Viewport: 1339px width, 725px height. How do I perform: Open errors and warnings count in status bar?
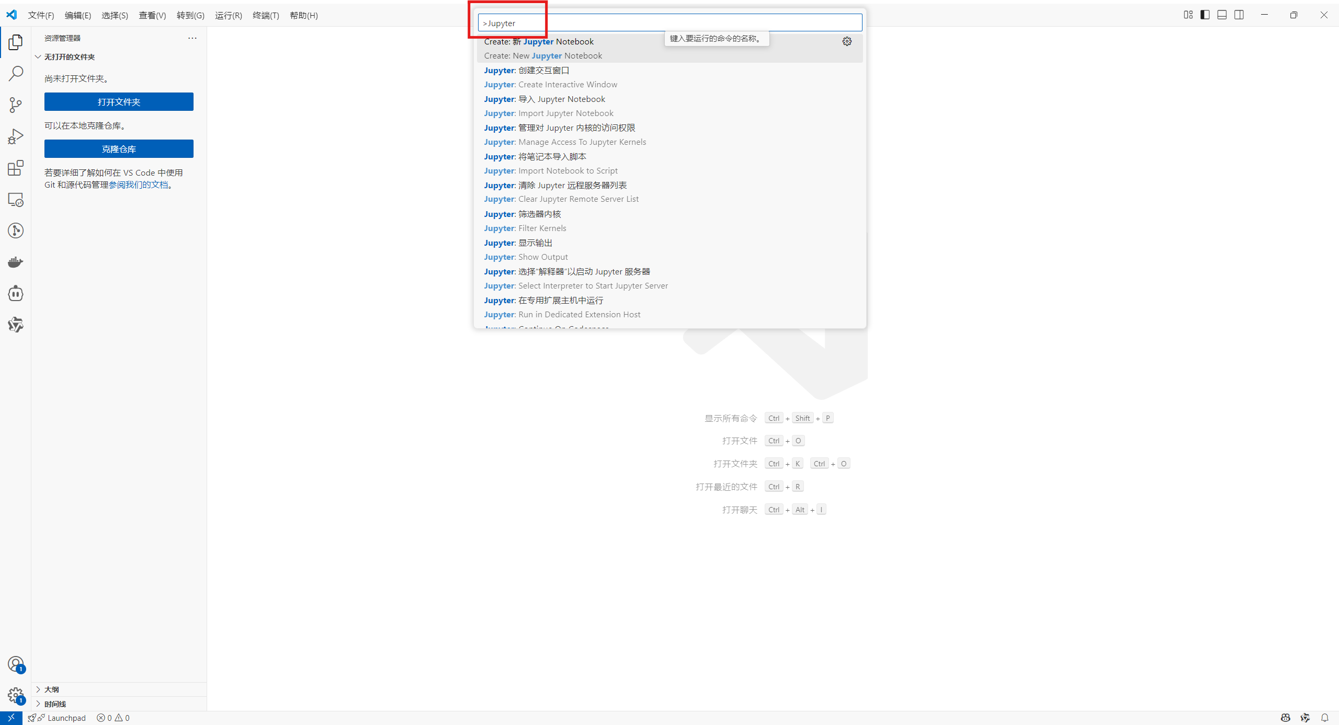point(113,718)
